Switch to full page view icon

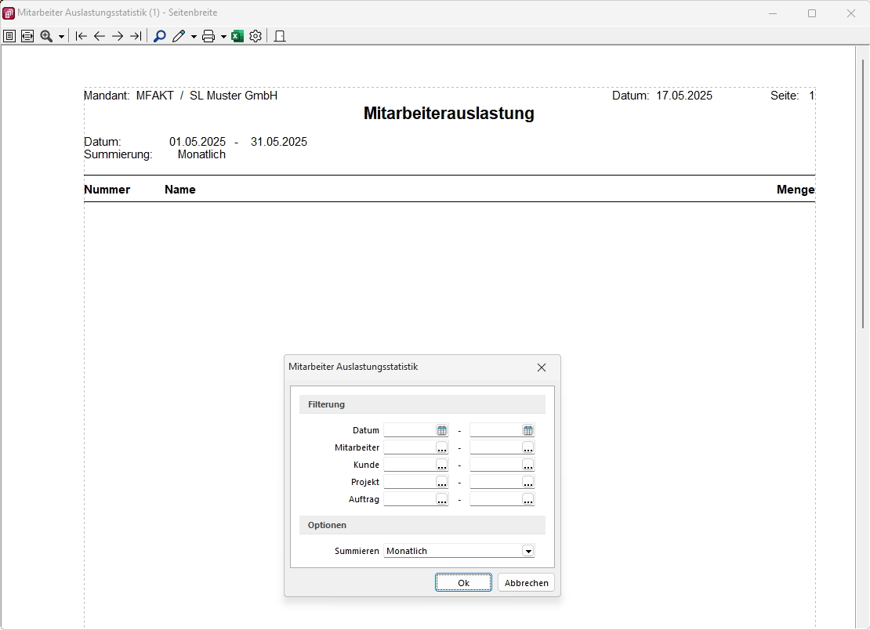[x=9, y=36]
